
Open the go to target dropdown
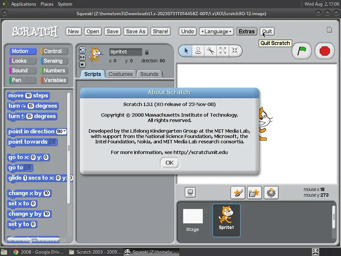[x=29, y=168]
